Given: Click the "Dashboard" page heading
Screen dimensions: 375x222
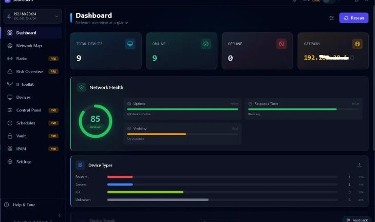Looking at the screenshot, I should point(93,15).
